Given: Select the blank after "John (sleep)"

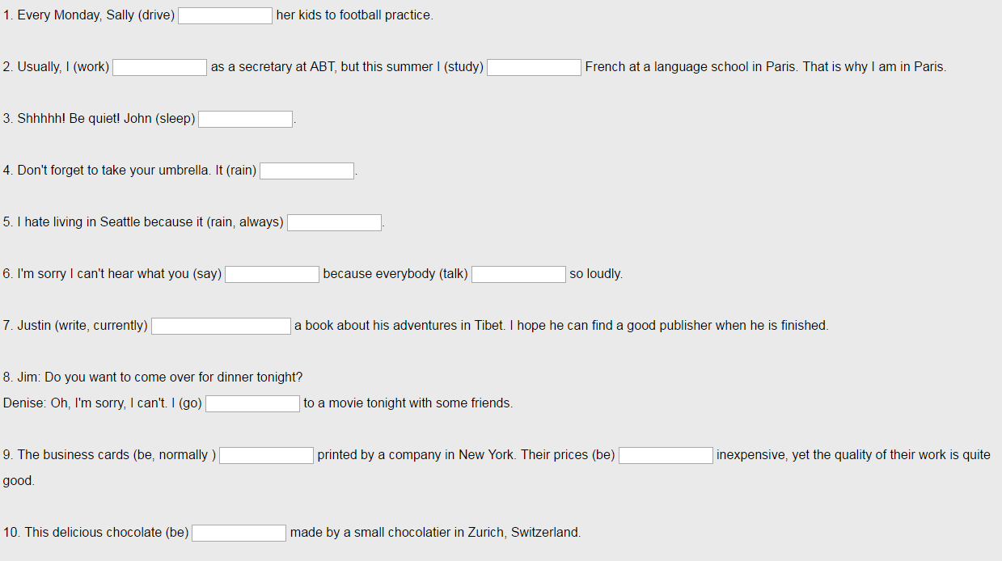Looking at the screenshot, I should (x=245, y=119).
